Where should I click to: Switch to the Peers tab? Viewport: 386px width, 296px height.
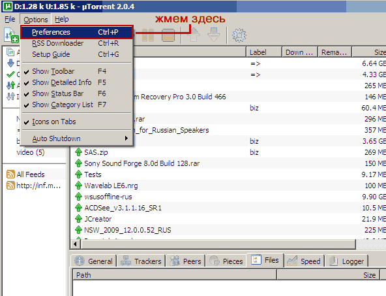[x=186, y=261]
